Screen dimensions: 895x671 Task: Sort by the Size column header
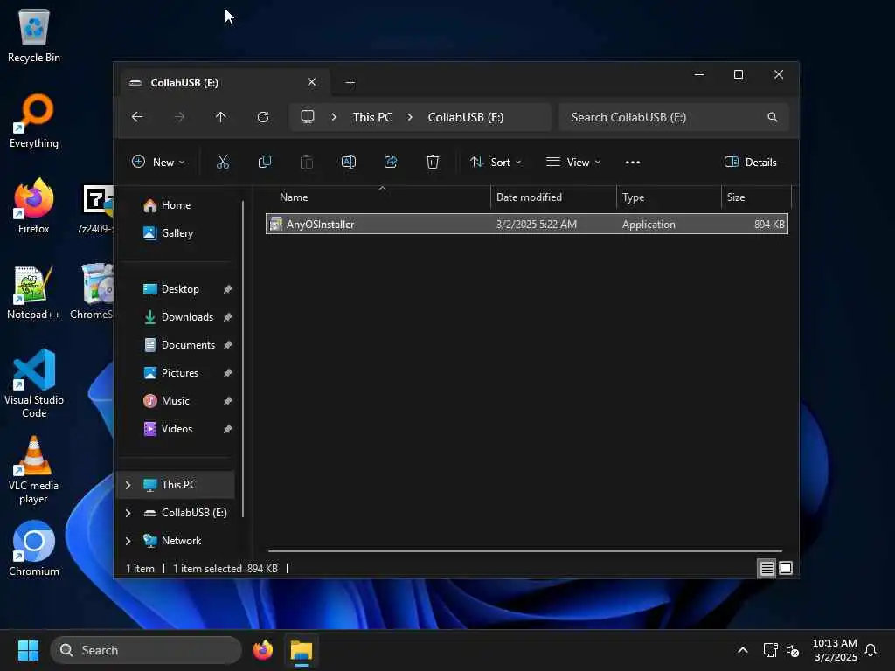click(756, 197)
